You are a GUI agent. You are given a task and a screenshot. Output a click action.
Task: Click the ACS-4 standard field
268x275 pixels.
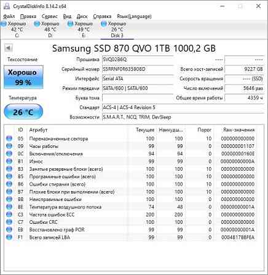(x=183, y=107)
